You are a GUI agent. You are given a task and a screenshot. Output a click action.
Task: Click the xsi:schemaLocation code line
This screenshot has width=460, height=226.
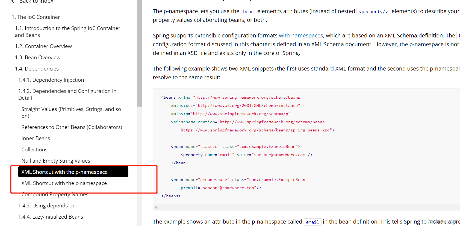pyautogui.click(x=248, y=122)
